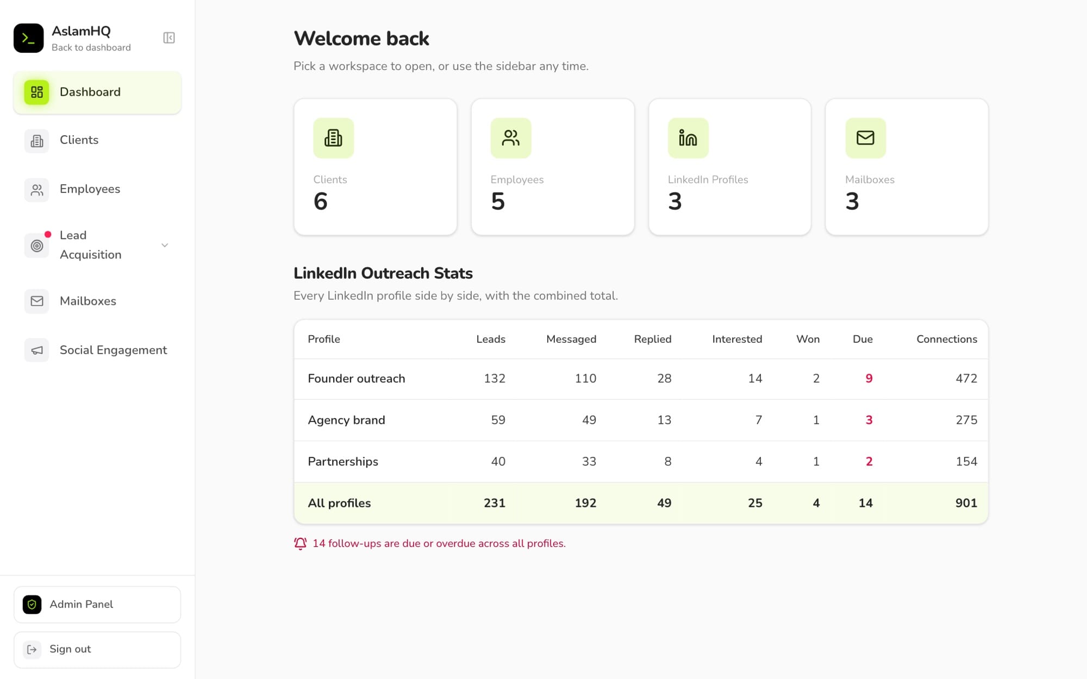Select Mailboxes in the sidebar

[97, 301]
